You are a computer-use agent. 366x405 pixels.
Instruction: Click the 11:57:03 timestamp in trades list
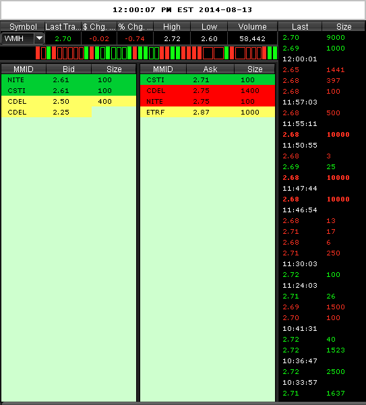(300, 102)
